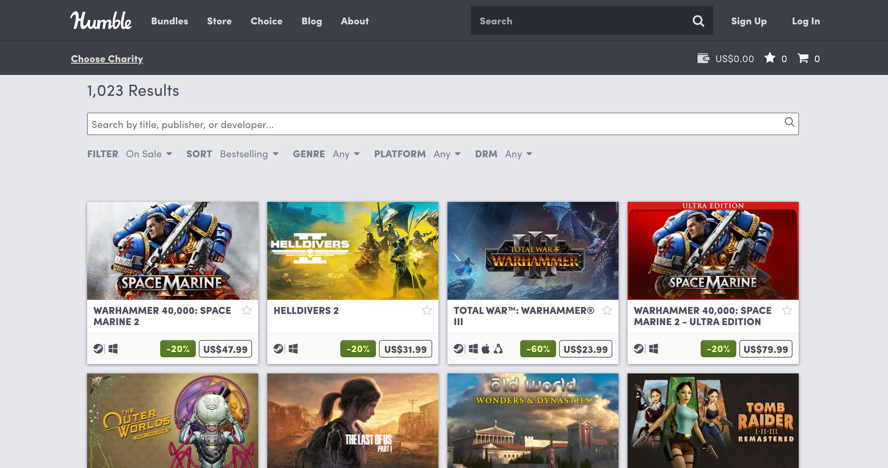Click Steam icon on Warhammer 40,000: Space Marine 2 card
This screenshot has width=888, height=468.
[x=98, y=349]
